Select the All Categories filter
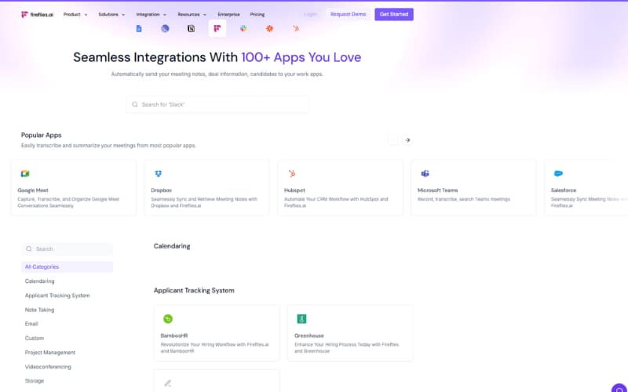Screen dimensions: 628x392 coord(68,267)
